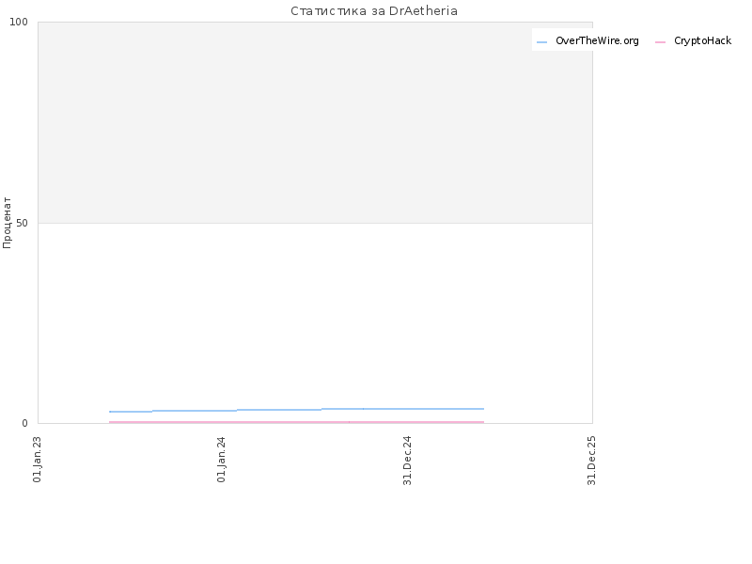Image resolution: width=752 pixels, height=564 pixels.
Task: Click the end of the blue OverTheWire line
Action: click(x=483, y=409)
